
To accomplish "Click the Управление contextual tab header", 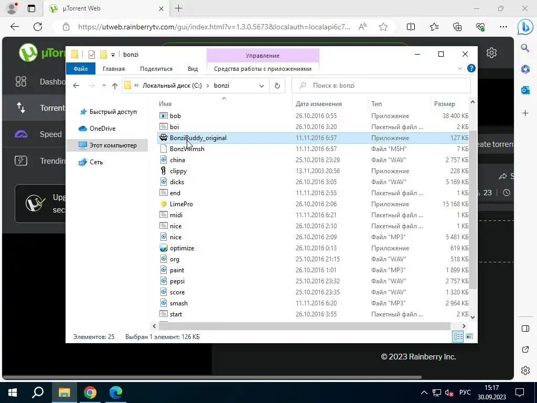I will point(263,56).
